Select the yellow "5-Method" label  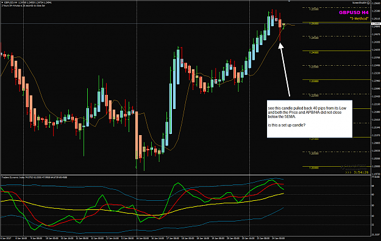359,19
